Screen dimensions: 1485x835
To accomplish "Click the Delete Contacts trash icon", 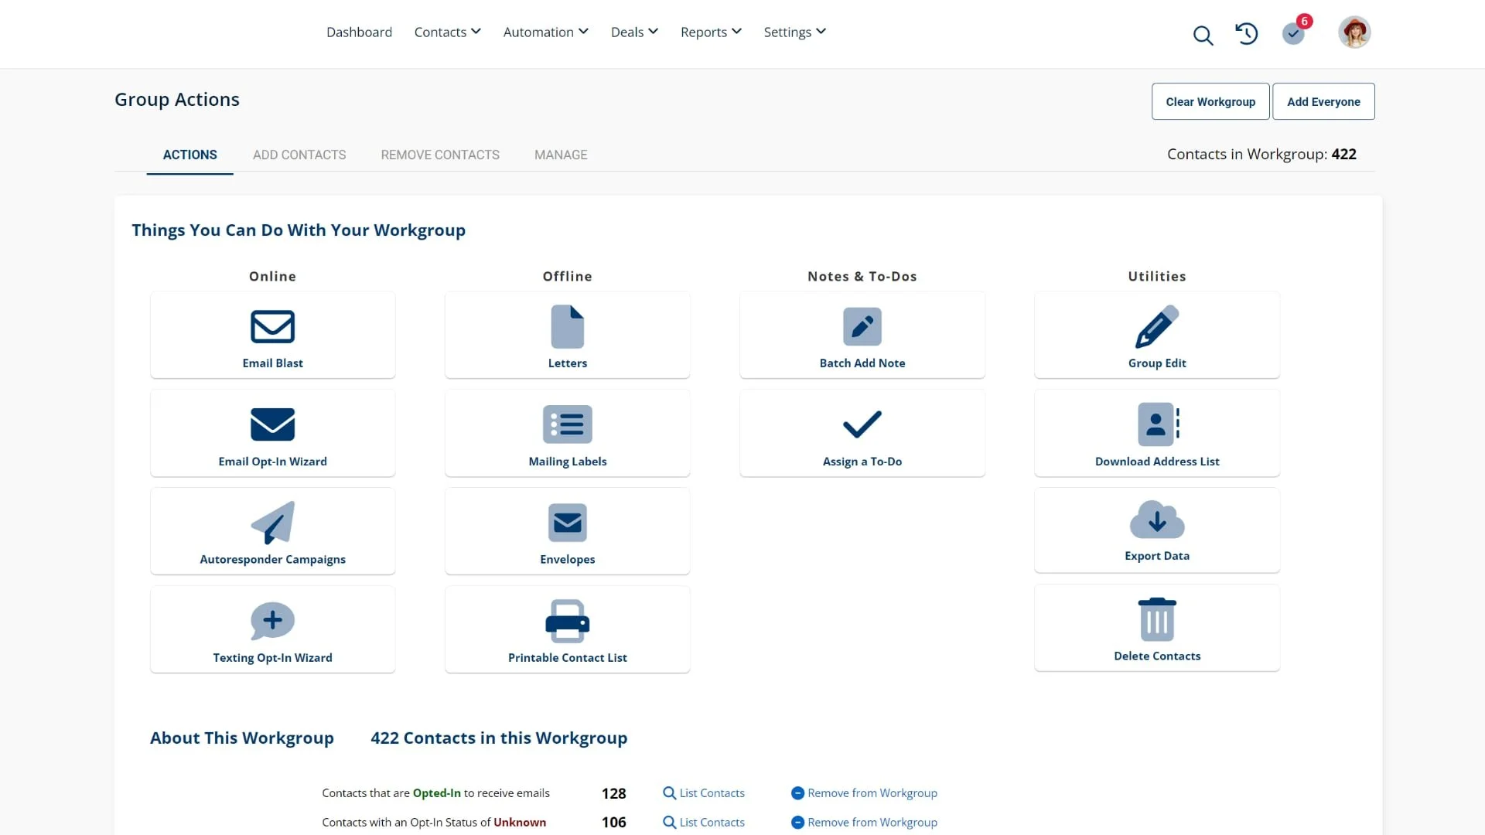I will tap(1156, 619).
